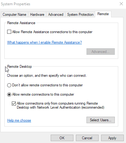This screenshot has width=126, height=143.
Task: Close the System Properties dialog
Action: click(x=121, y=4)
